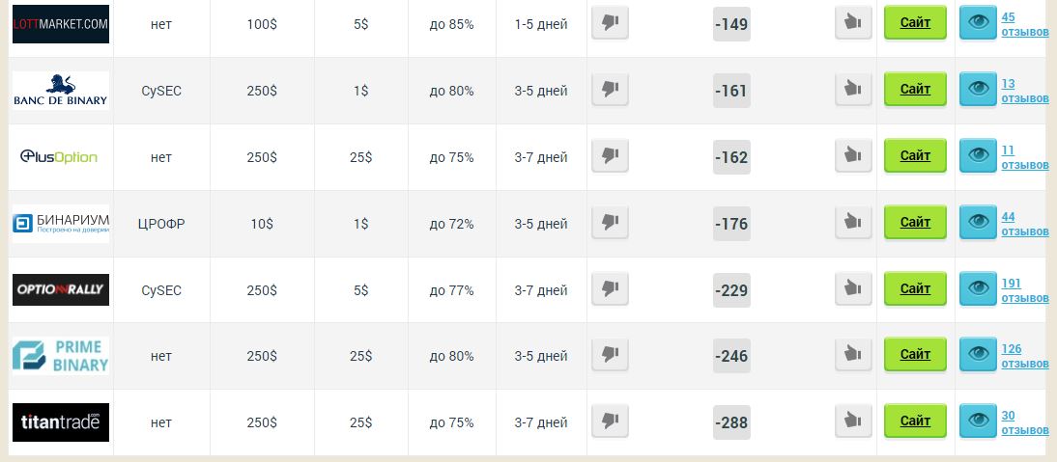
Task: Upvote the Prime Binary broker
Action: point(853,354)
